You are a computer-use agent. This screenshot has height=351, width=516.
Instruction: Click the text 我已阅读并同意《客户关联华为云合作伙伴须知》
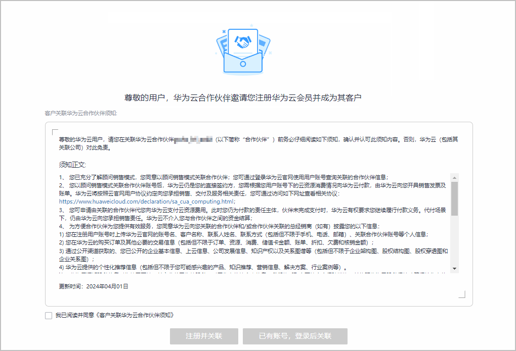[x=114, y=315]
